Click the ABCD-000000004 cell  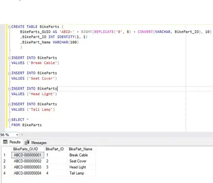tap(28, 173)
